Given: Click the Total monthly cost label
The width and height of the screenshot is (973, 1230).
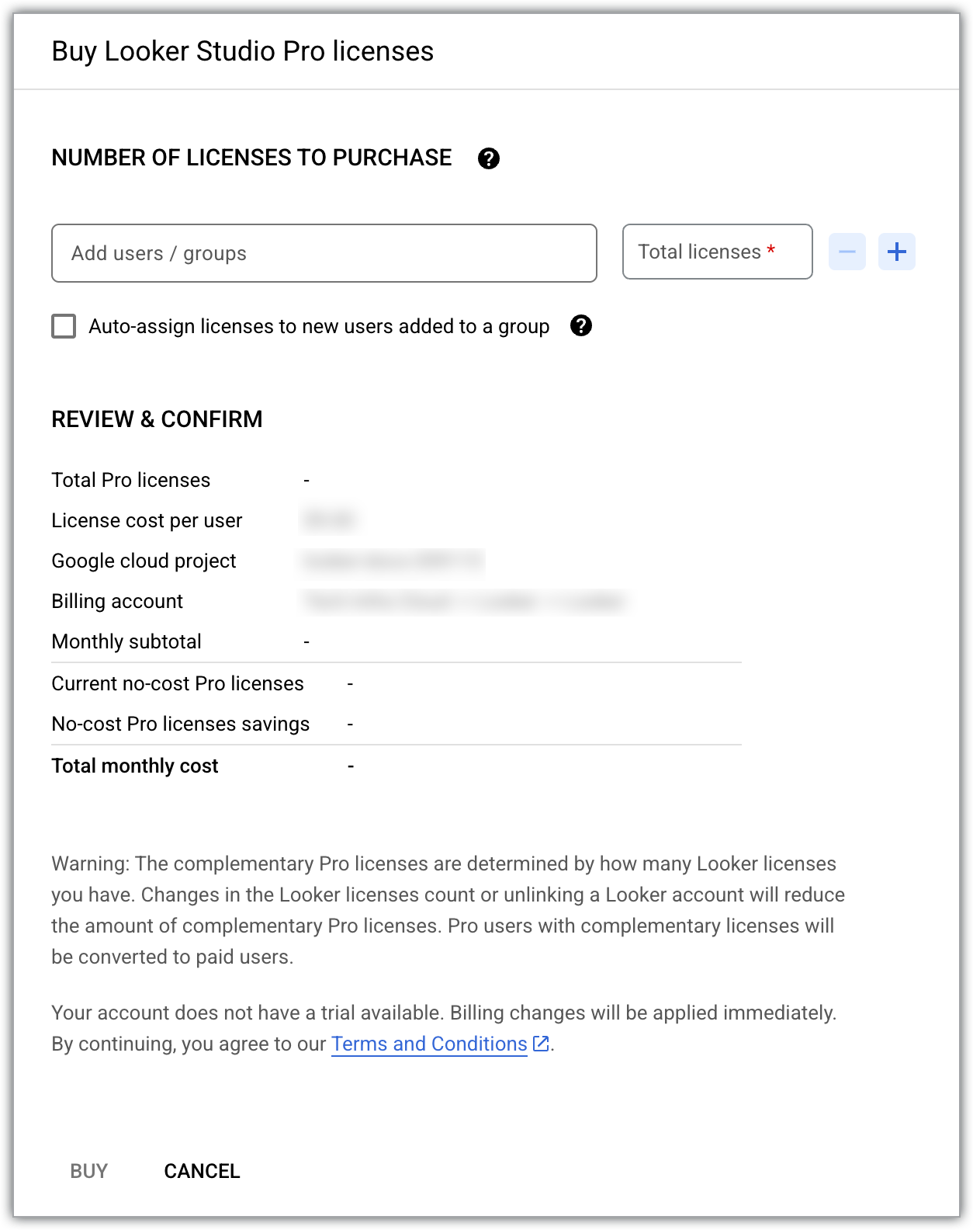Looking at the screenshot, I should (134, 766).
